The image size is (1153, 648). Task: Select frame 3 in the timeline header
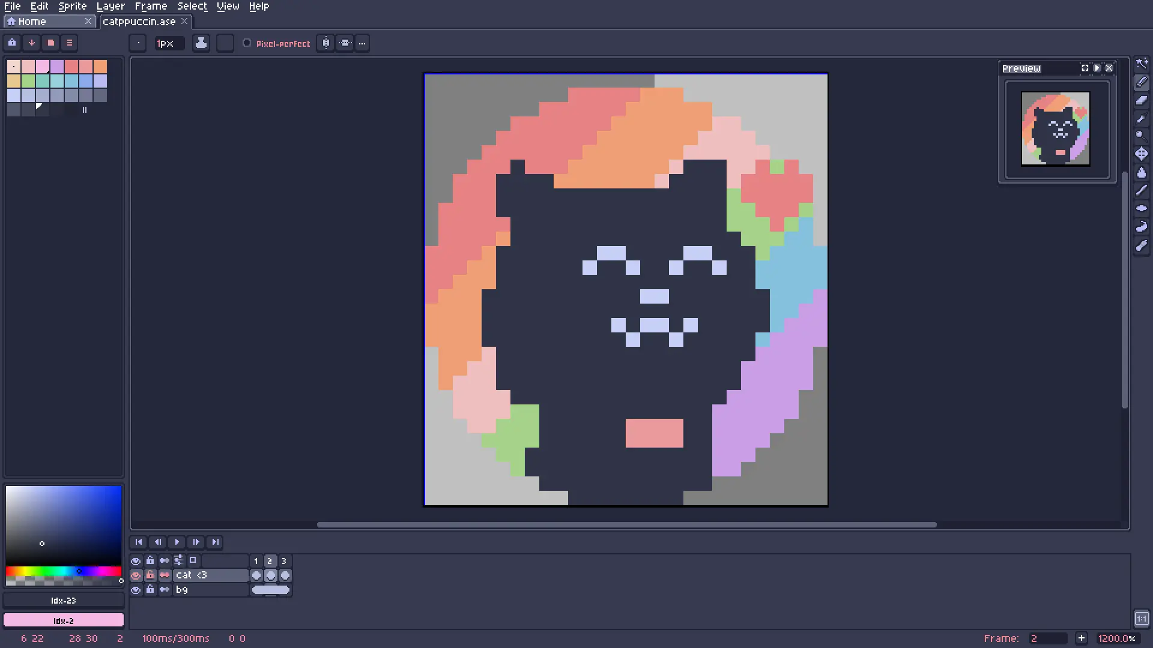pos(284,561)
